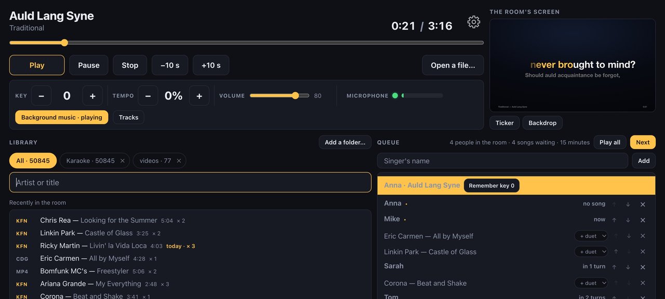Adjust the Volume slider
This screenshot has height=299, width=665.
click(280, 96)
